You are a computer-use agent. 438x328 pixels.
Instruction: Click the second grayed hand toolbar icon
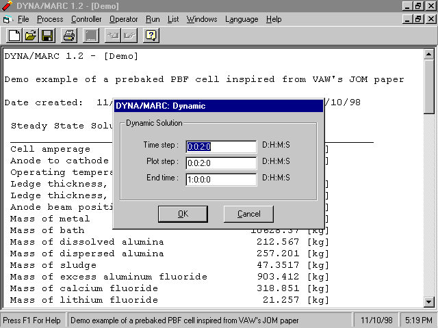point(129,36)
